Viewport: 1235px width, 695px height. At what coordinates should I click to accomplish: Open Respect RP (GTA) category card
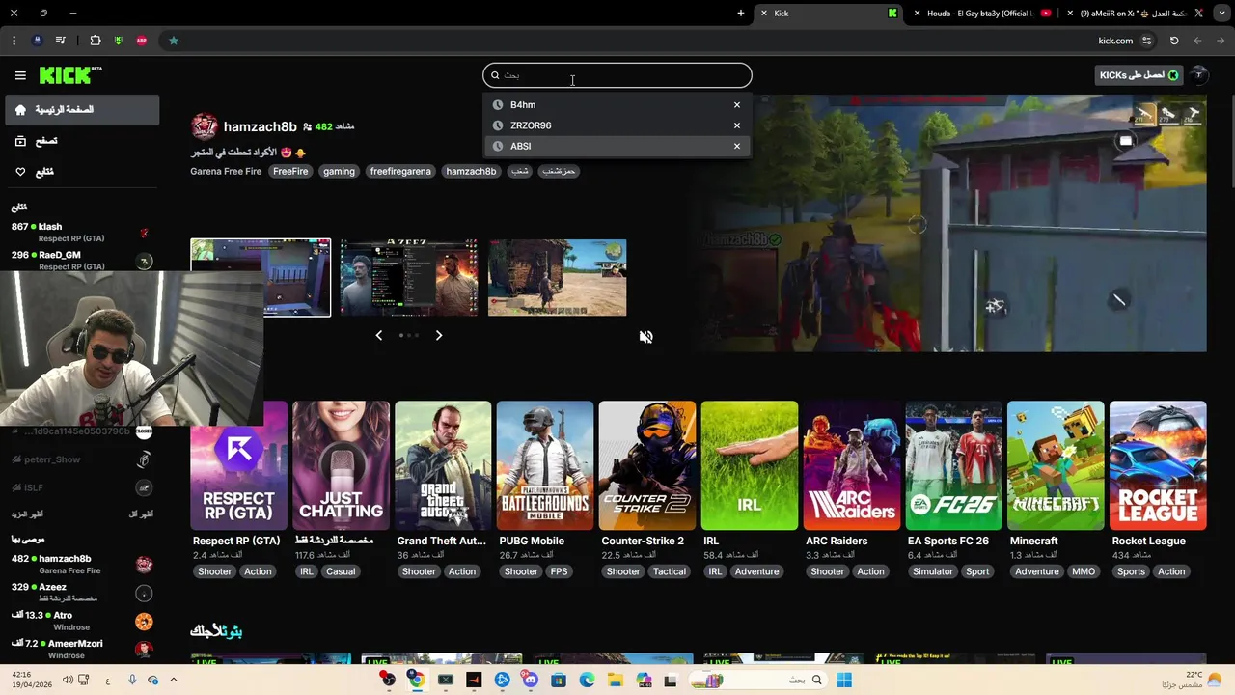click(239, 466)
